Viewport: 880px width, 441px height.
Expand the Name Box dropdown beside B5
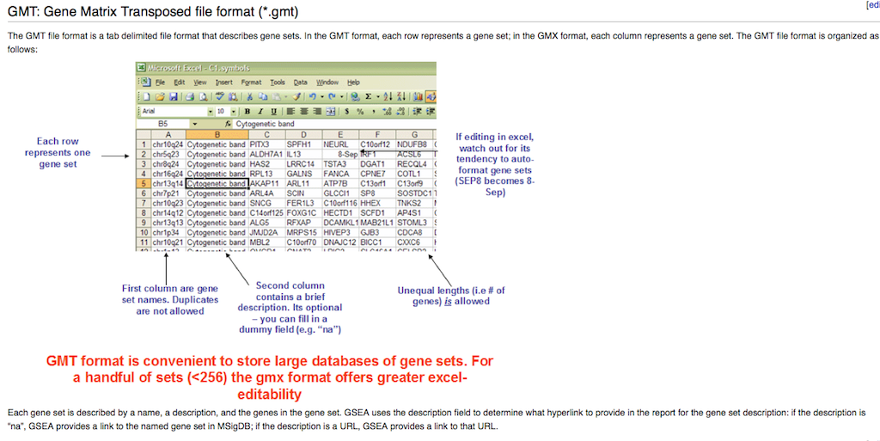pos(194,125)
